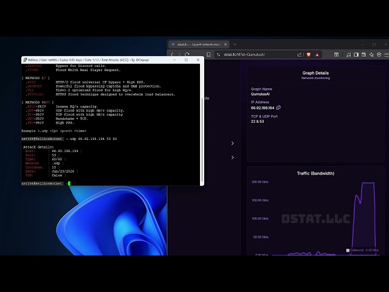Open a new browser tab
Viewport: 389px width, 292px height.
pyautogui.click(x=235, y=44)
